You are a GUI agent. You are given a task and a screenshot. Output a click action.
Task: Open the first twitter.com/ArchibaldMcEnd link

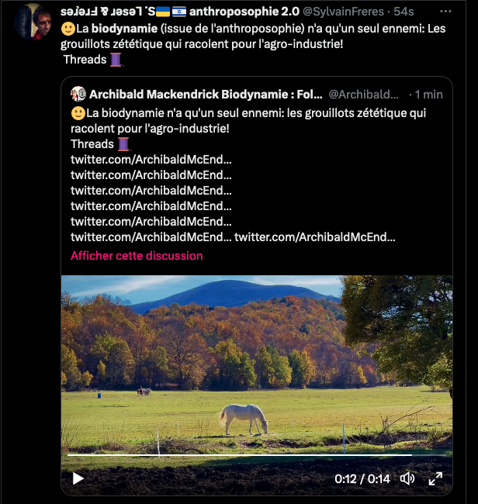pos(151,159)
